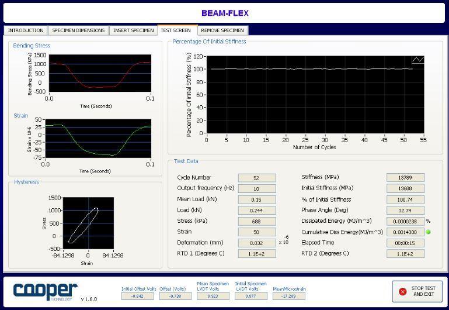Viewport: 449px width, 310px height.
Task: Click the green status indicator light
Action: (429, 232)
